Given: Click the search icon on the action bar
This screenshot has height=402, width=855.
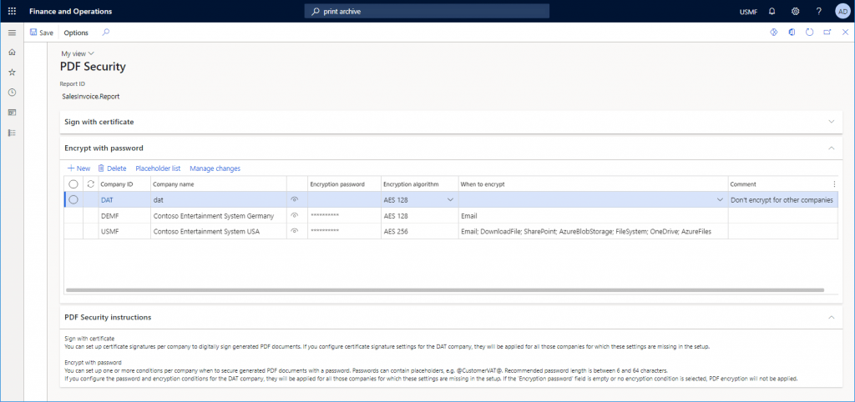Looking at the screenshot, I should 106,33.
